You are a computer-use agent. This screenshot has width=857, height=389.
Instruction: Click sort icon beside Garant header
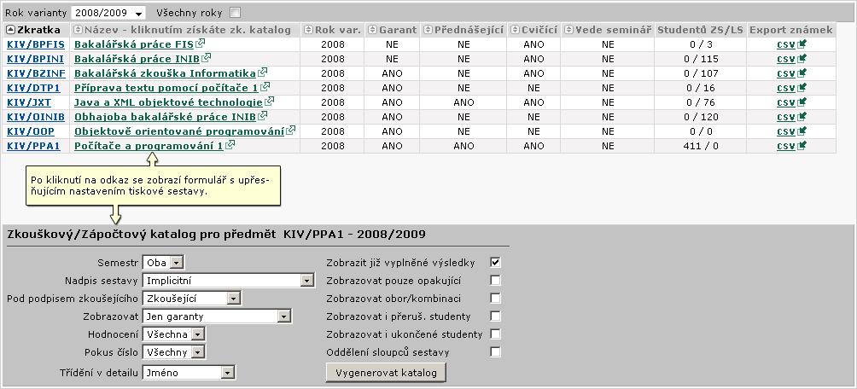373,30
